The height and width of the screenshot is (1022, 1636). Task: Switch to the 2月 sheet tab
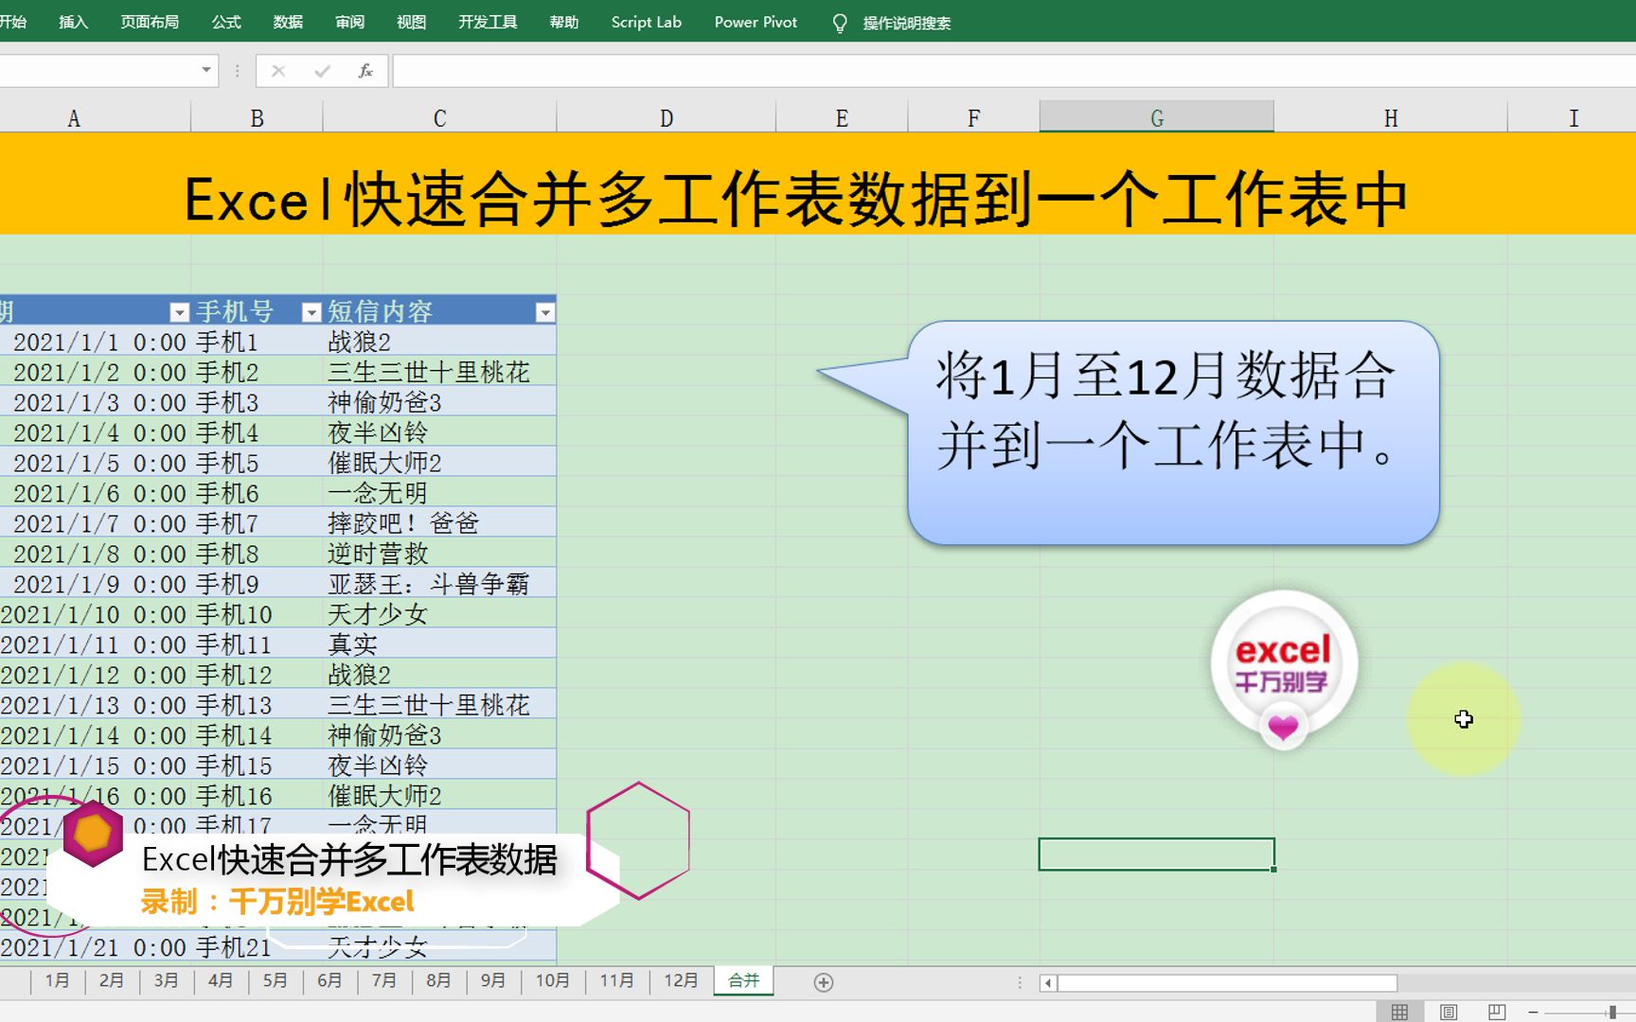click(x=112, y=980)
